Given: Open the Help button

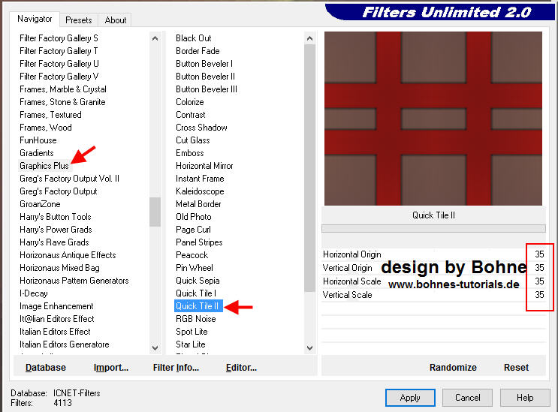Looking at the screenshot, I should tap(525, 398).
